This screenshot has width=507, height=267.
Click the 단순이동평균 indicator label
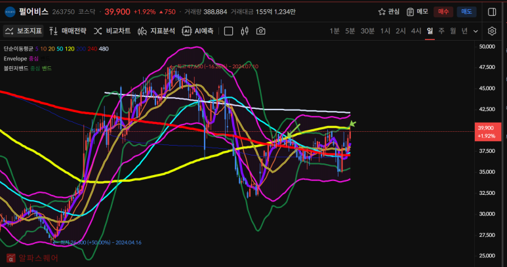coord(18,49)
